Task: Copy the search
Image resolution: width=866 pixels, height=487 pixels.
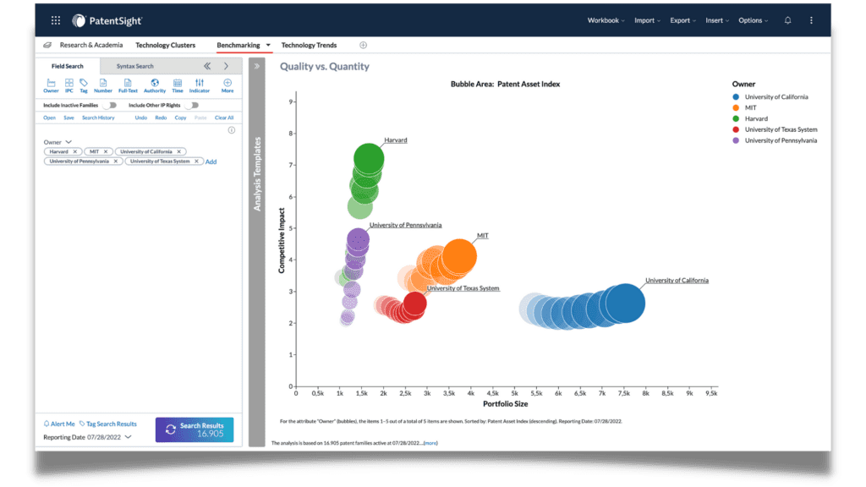Action: click(x=181, y=118)
